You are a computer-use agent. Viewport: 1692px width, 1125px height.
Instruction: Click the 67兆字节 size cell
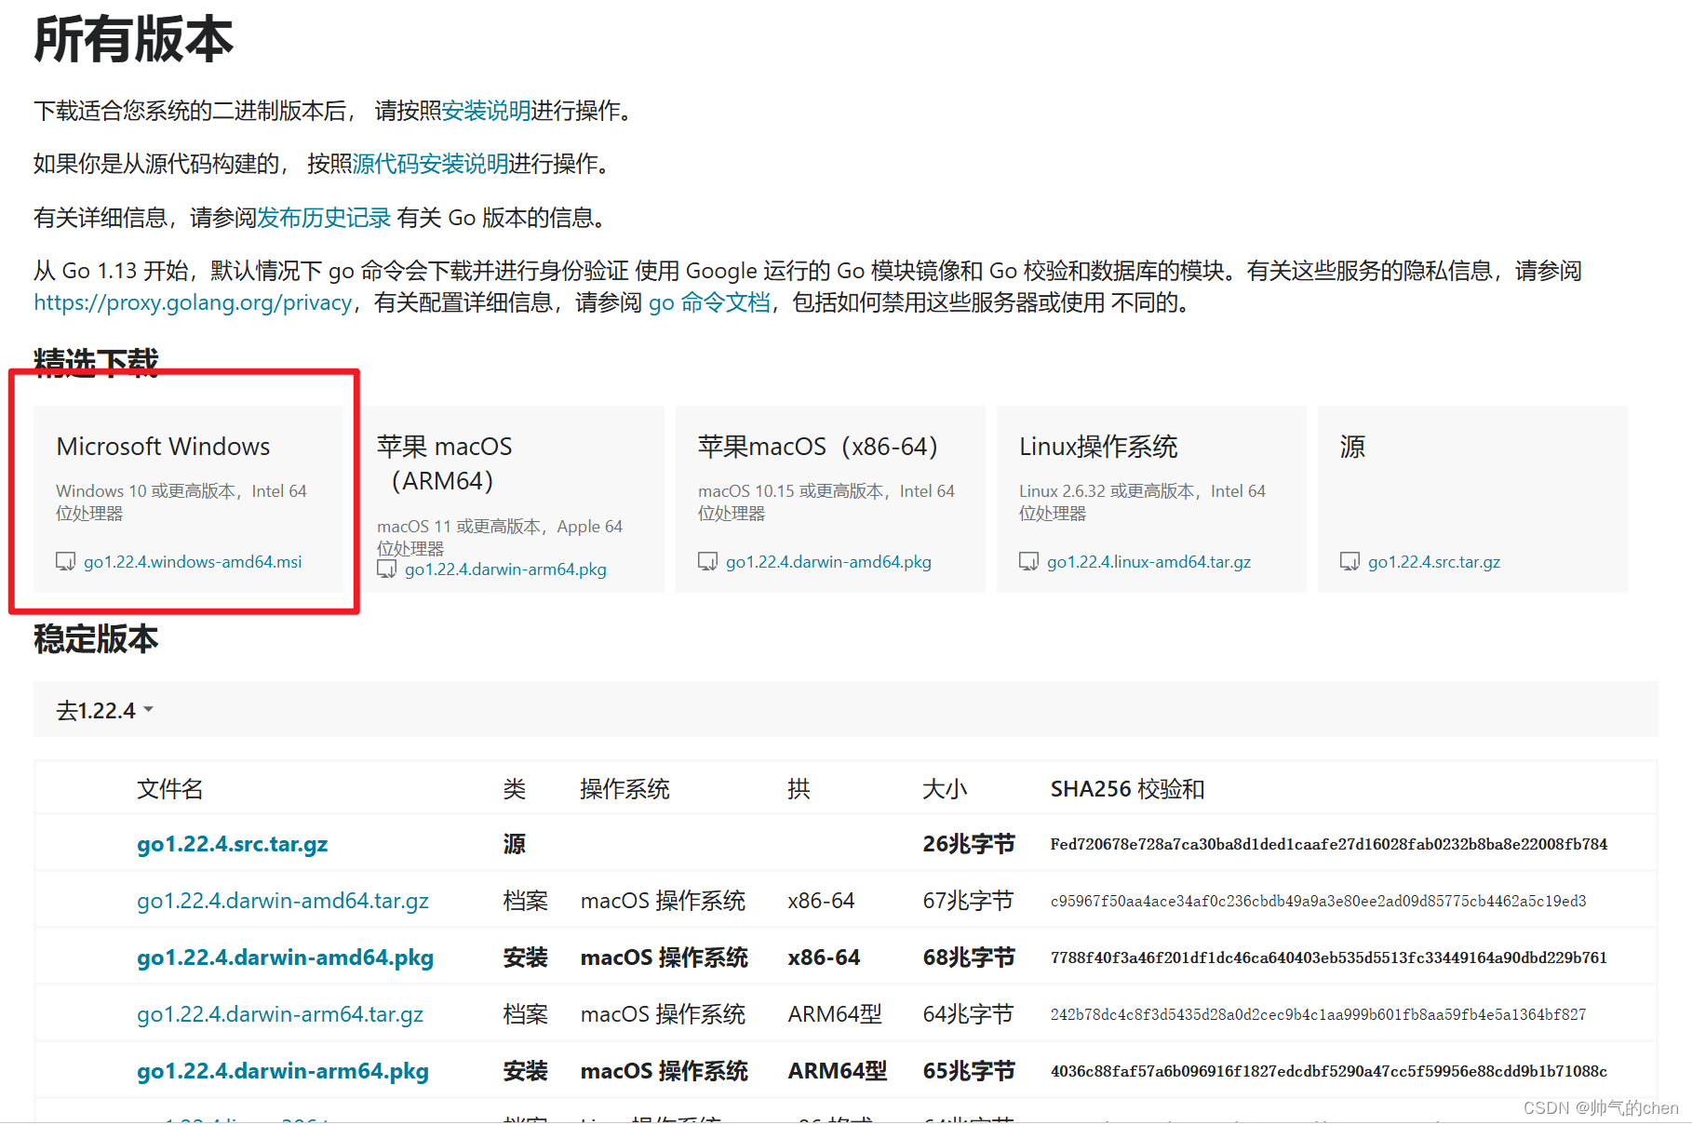tap(967, 901)
